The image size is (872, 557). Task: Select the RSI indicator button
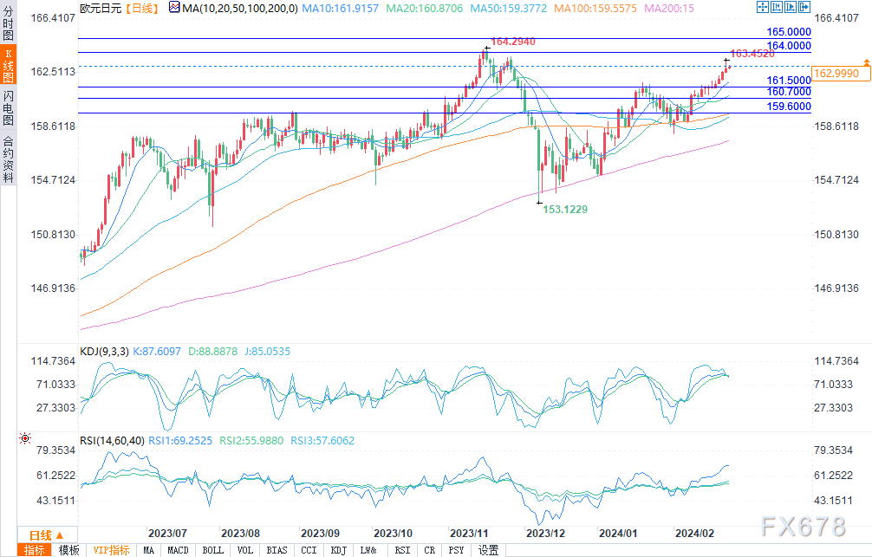coord(403,550)
